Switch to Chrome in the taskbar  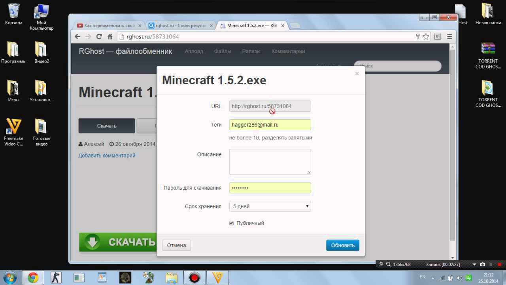click(x=33, y=278)
